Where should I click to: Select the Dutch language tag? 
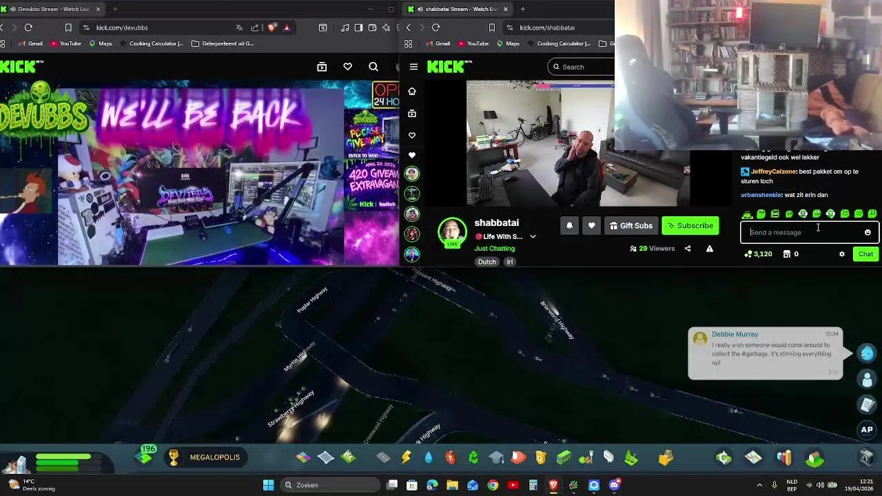coord(486,262)
